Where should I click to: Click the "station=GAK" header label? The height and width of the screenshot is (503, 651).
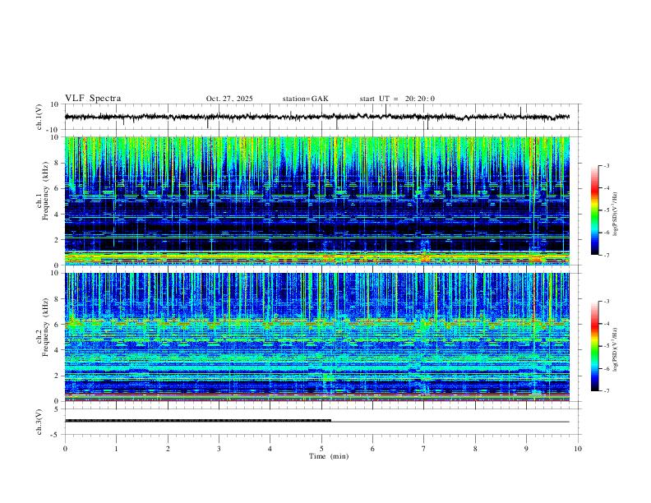(x=305, y=99)
